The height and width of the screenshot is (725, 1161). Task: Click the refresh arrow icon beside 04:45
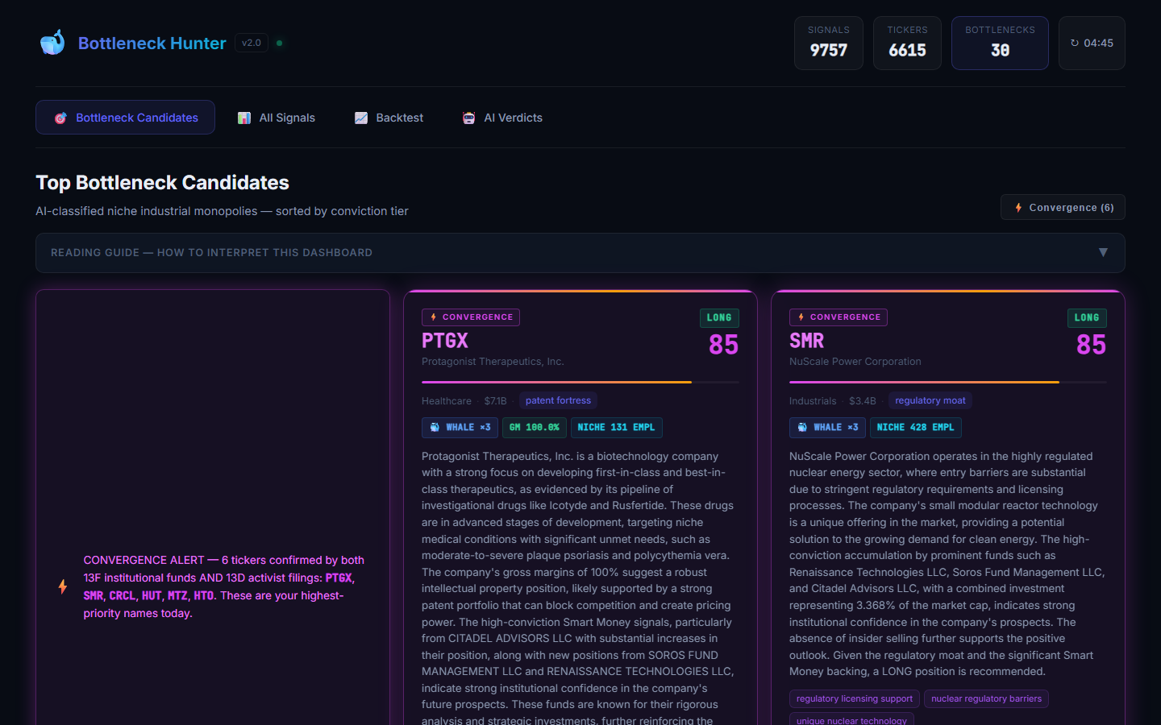point(1075,43)
